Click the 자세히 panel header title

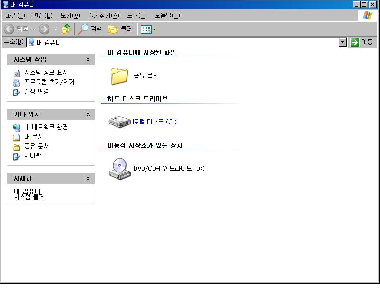[22, 178]
